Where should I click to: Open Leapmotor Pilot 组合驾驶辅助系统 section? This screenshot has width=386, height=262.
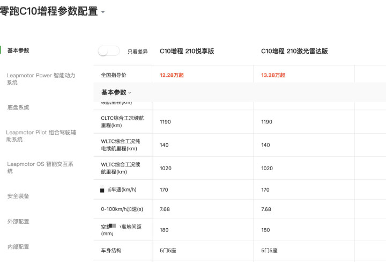coord(41,136)
